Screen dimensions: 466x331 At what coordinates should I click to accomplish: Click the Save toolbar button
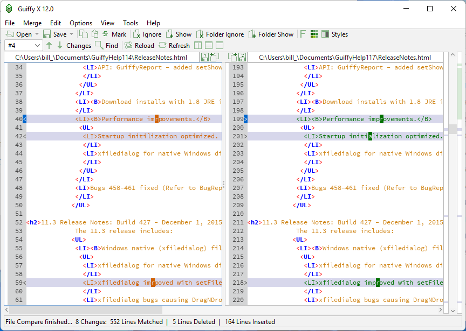coord(55,34)
